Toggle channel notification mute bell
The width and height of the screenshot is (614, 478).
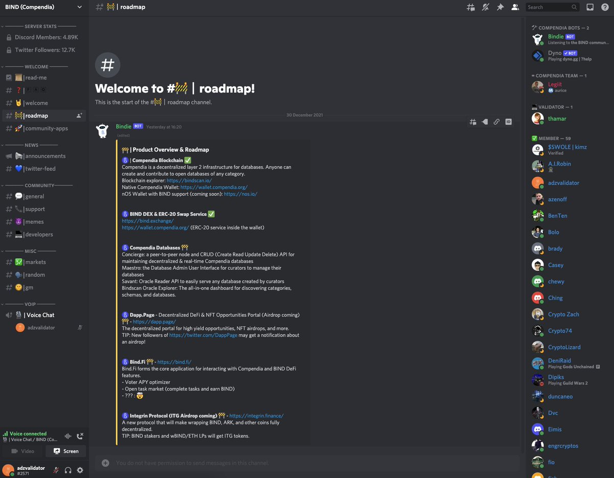(485, 7)
